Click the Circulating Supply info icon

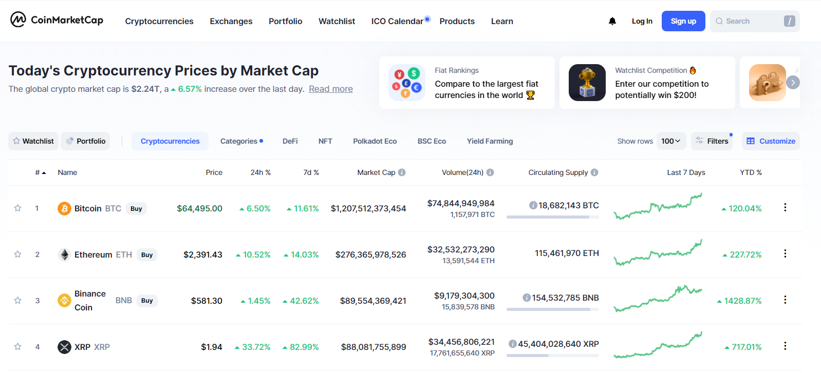pyautogui.click(x=594, y=172)
